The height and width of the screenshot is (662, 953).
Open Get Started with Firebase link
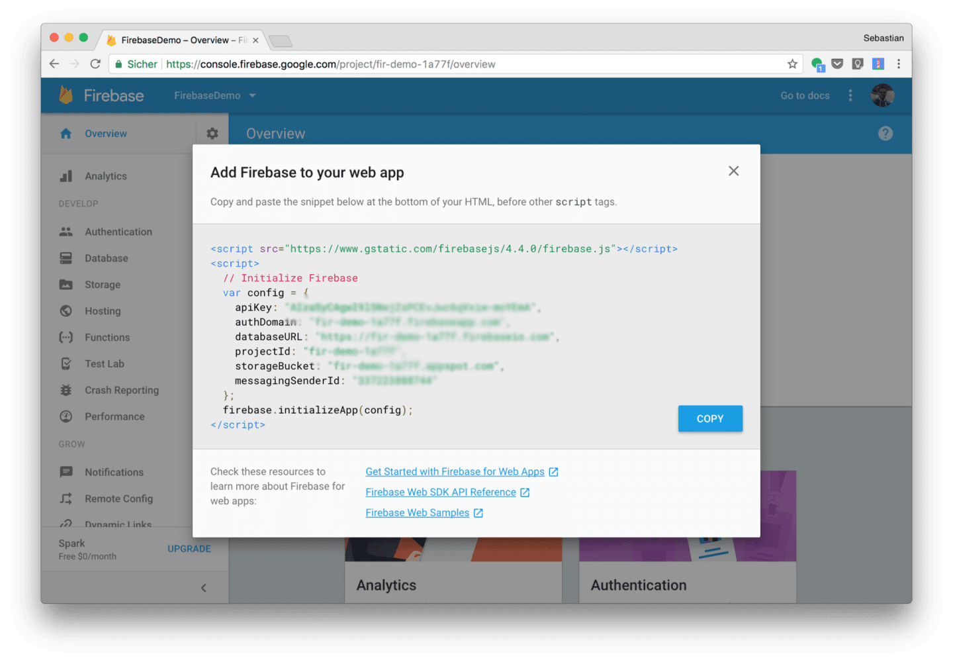(x=455, y=471)
